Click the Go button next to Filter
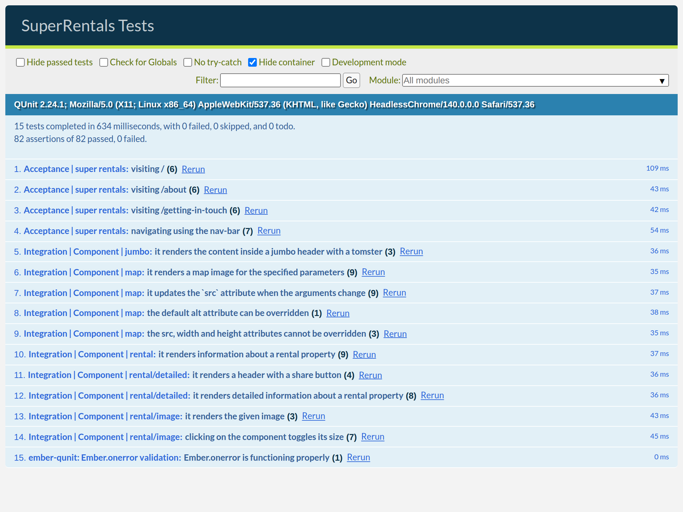Screen dimensions: 683x512 tap(351, 80)
